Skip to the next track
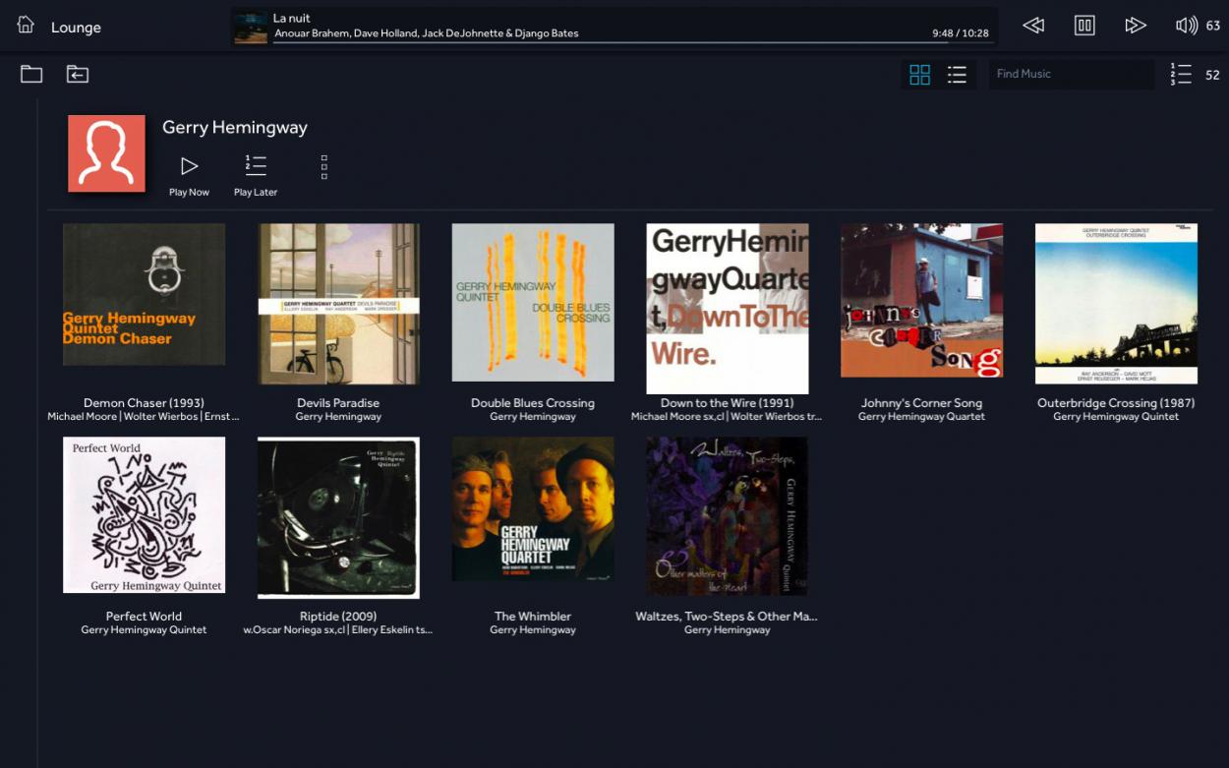This screenshot has width=1229, height=768. [1136, 26]
